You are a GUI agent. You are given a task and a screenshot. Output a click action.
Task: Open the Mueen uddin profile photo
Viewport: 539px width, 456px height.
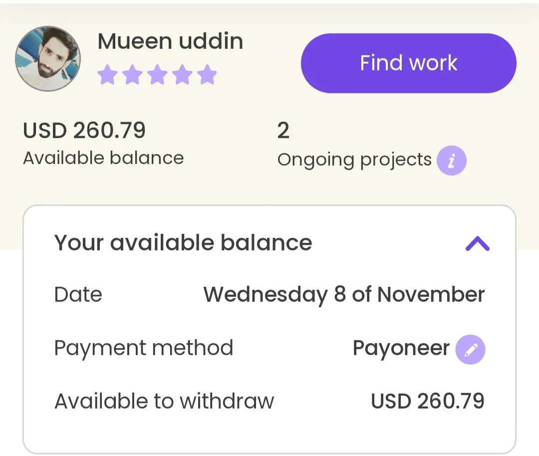[48, 58]
